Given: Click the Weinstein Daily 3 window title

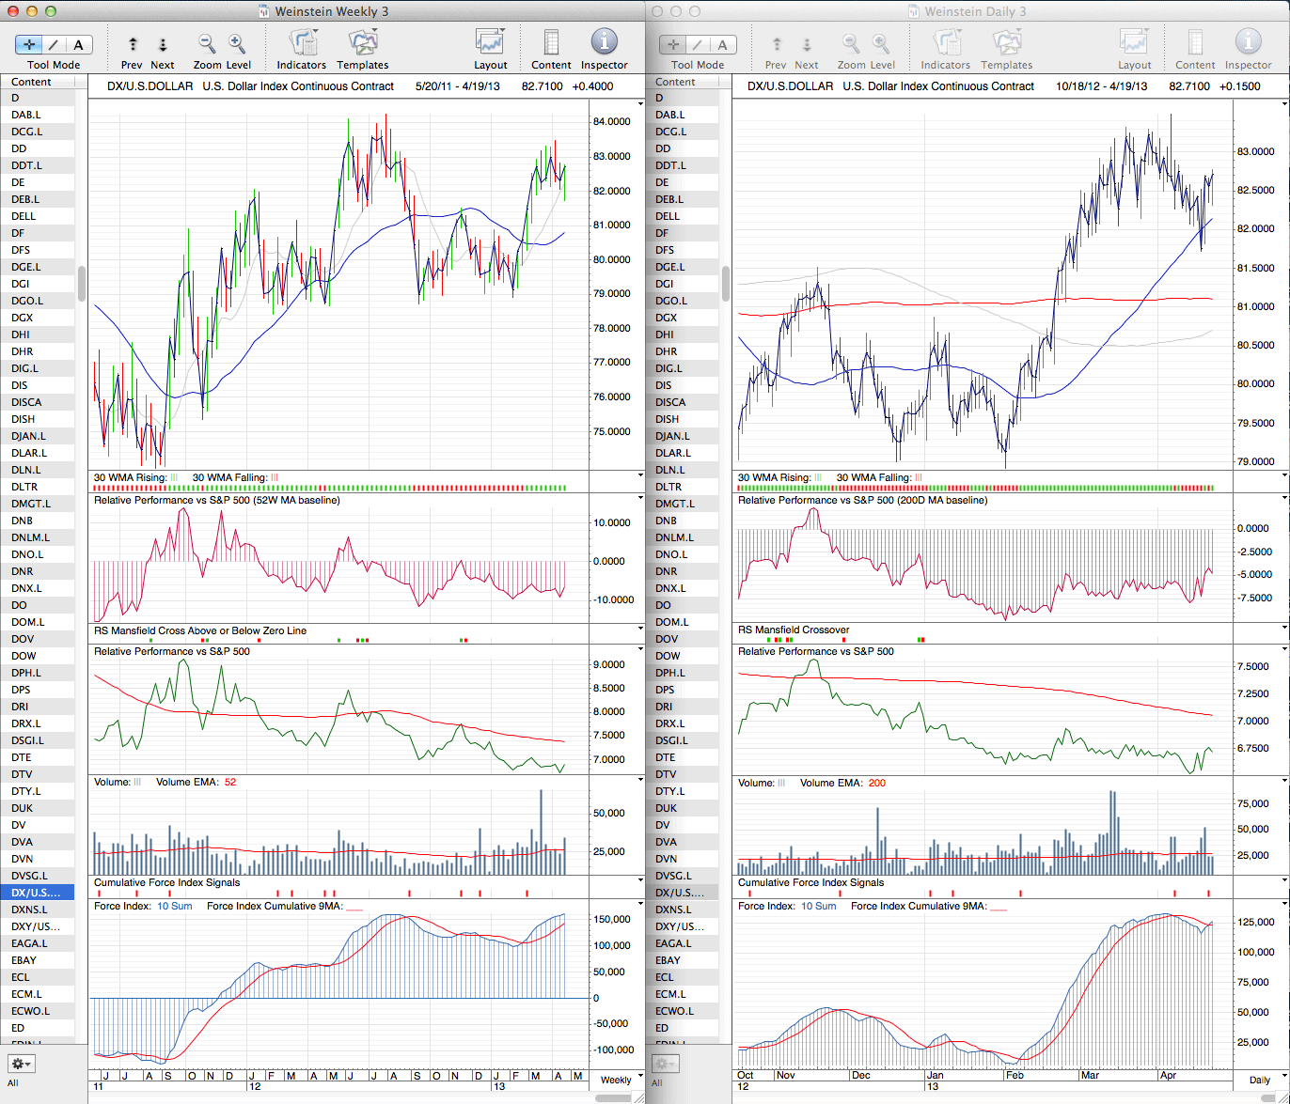Looking at the screenshot, I should 975,11.
